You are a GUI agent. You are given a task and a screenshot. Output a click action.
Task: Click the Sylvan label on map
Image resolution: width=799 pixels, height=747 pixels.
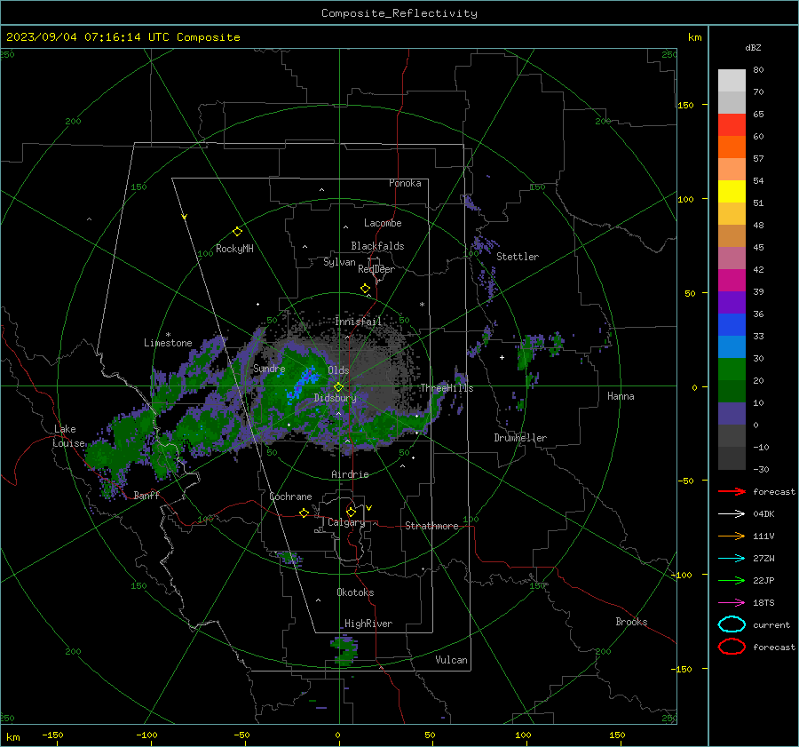339,262
